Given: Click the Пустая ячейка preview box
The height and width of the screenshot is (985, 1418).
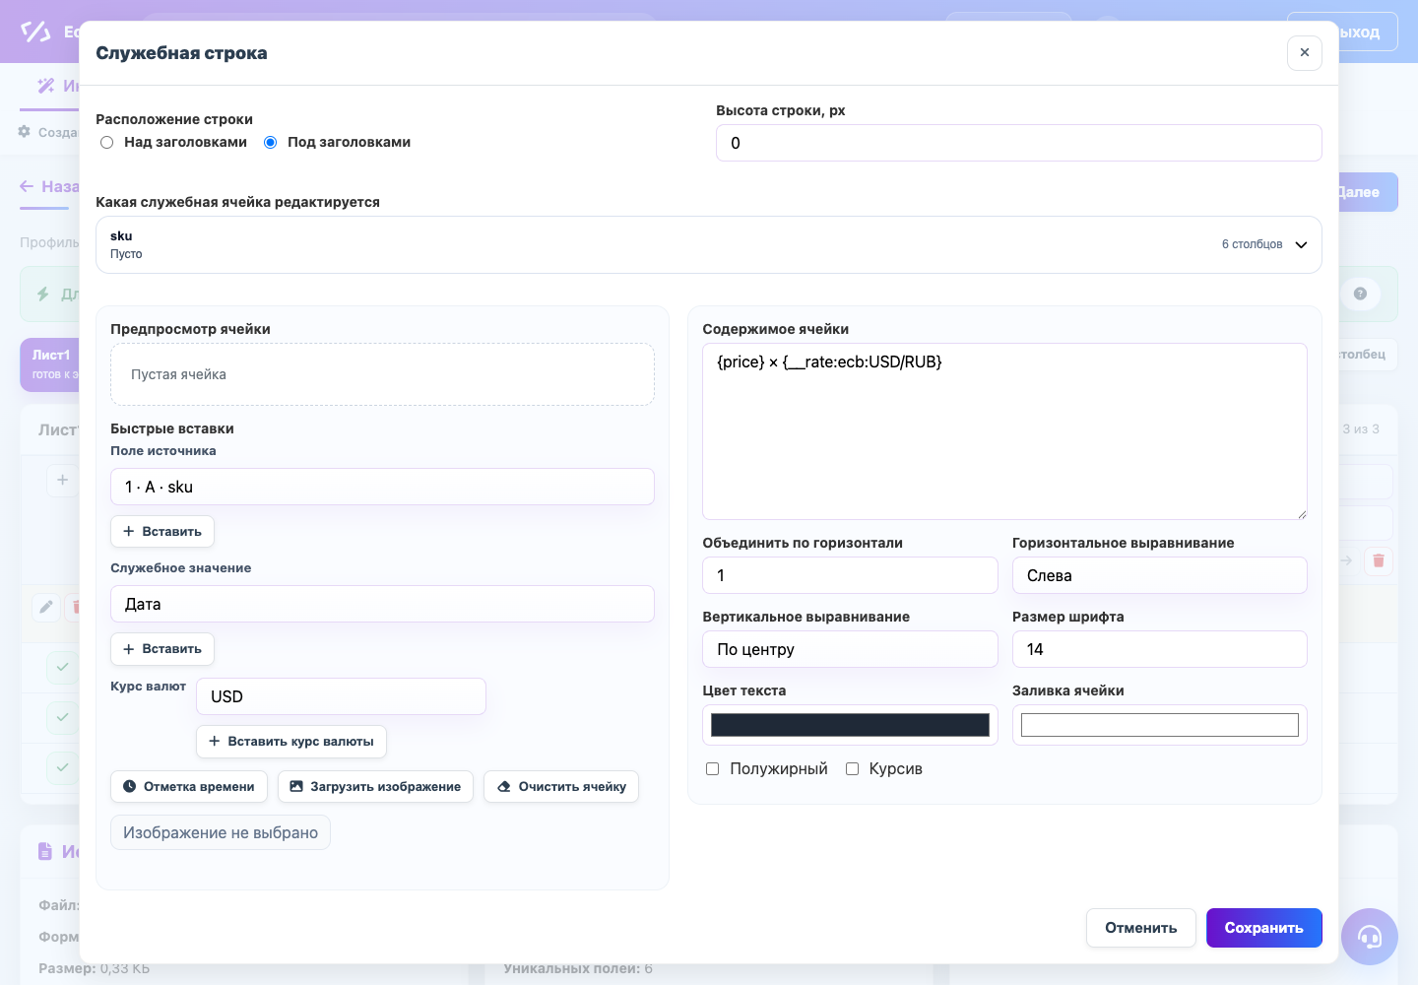Looking at the screenshot, I should [382, 374].
